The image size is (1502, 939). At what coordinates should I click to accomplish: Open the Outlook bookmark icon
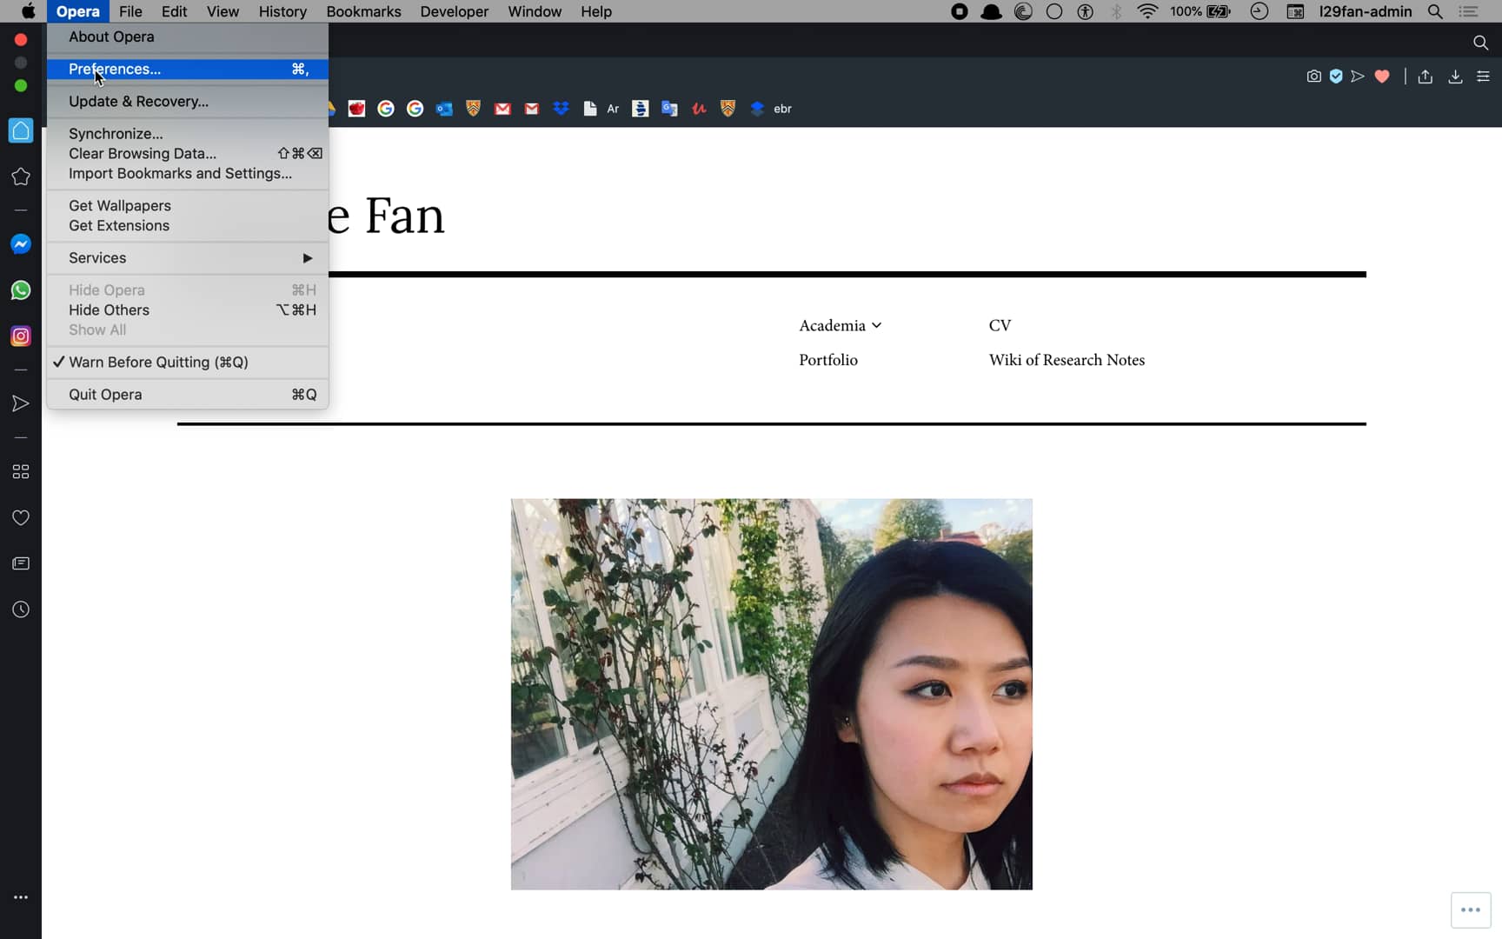[444, 109]
